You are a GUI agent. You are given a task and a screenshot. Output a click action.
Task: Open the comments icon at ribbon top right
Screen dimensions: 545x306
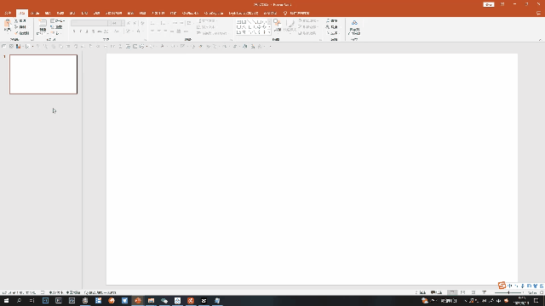pyautogui.click(x=538, y=14)
